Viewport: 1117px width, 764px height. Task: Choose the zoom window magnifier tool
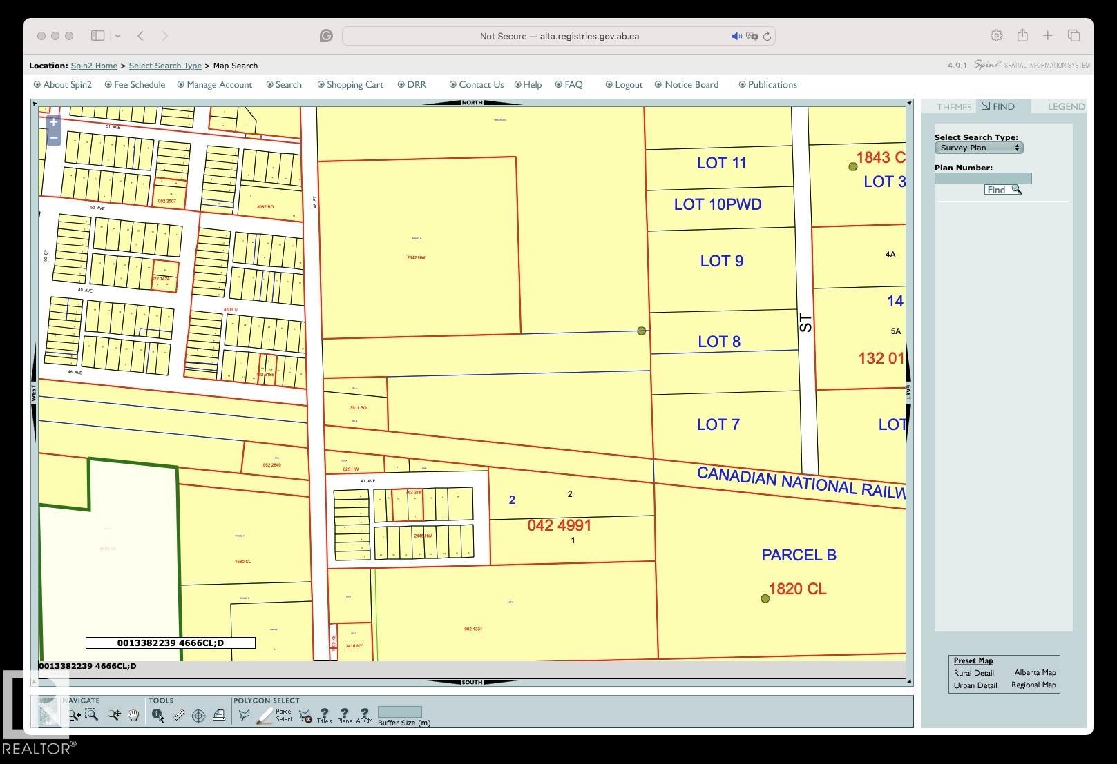pyautogui.click(x=92, y=715)
